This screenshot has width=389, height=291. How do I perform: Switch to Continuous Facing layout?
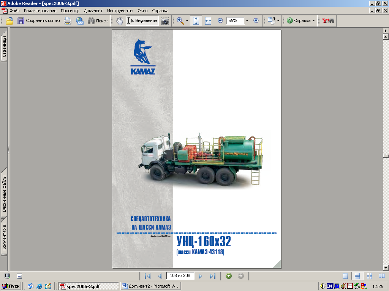pos(369,276)
